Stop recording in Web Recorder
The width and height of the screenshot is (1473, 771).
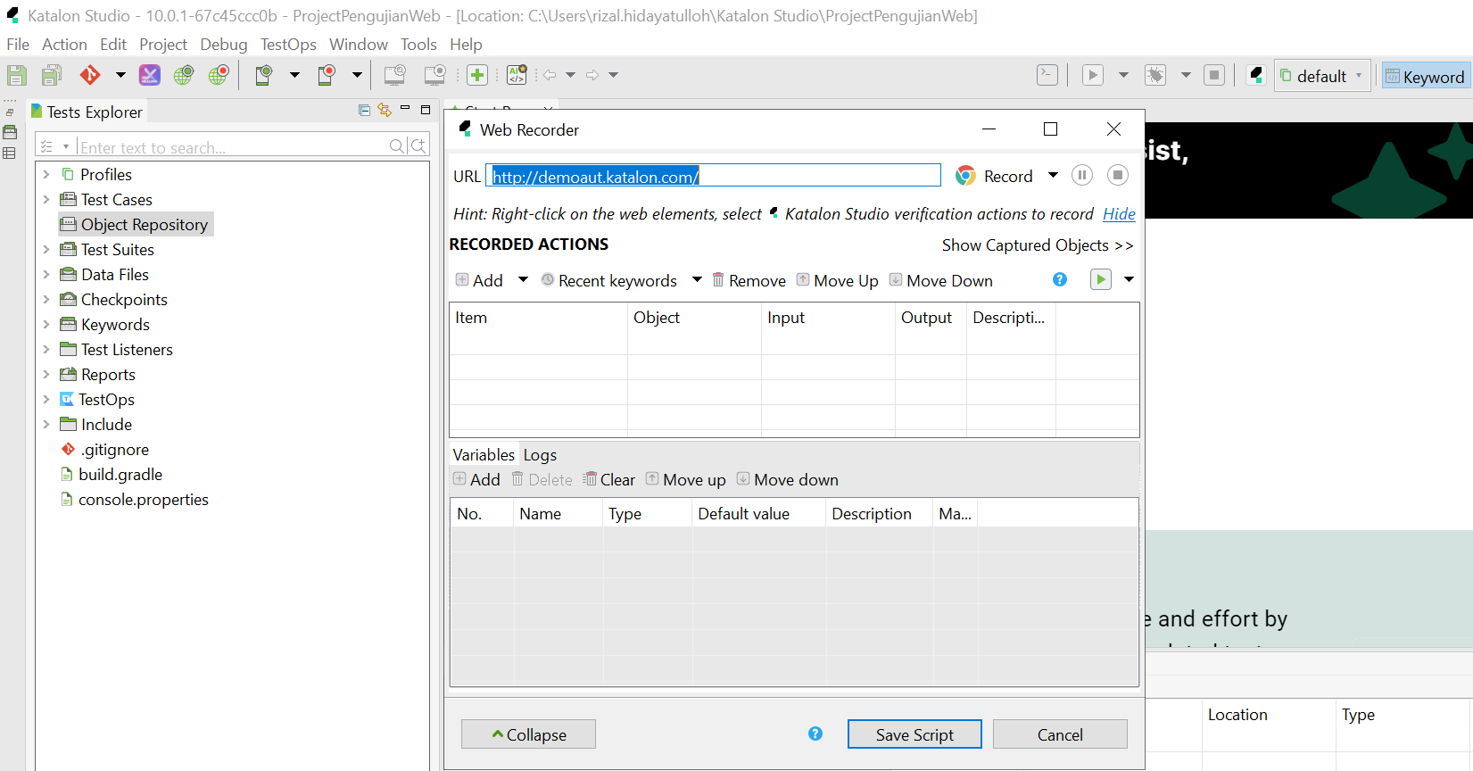pos(1118,175)
